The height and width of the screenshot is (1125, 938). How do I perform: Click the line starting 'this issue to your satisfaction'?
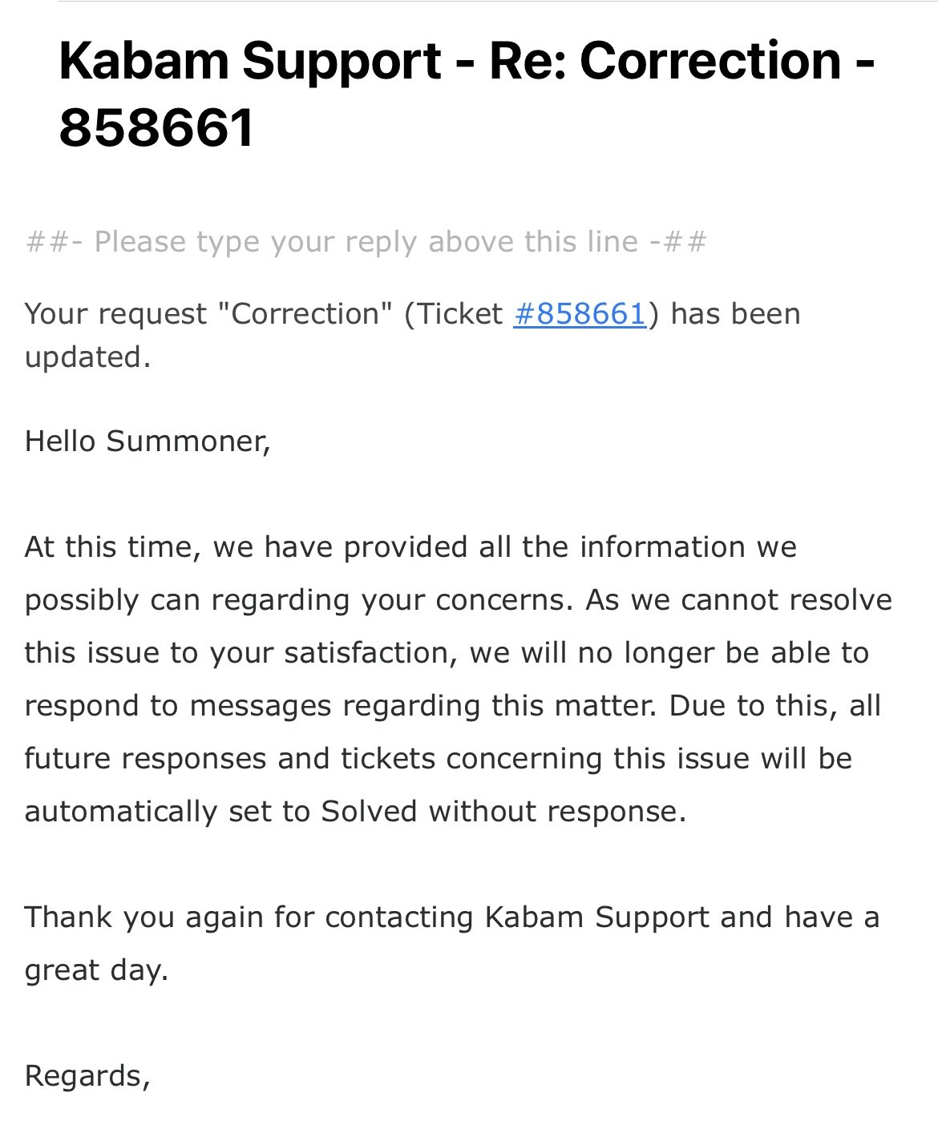pyautogui.click(x=447, y=653)
